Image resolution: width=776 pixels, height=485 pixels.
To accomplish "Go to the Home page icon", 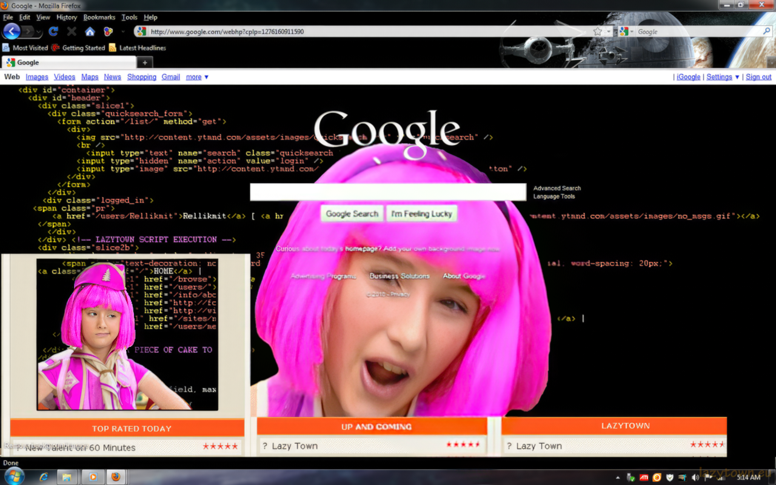I will point(90,32).
